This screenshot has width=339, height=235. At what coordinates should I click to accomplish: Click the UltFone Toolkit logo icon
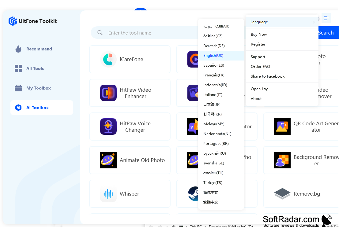[x=13, y=21]
